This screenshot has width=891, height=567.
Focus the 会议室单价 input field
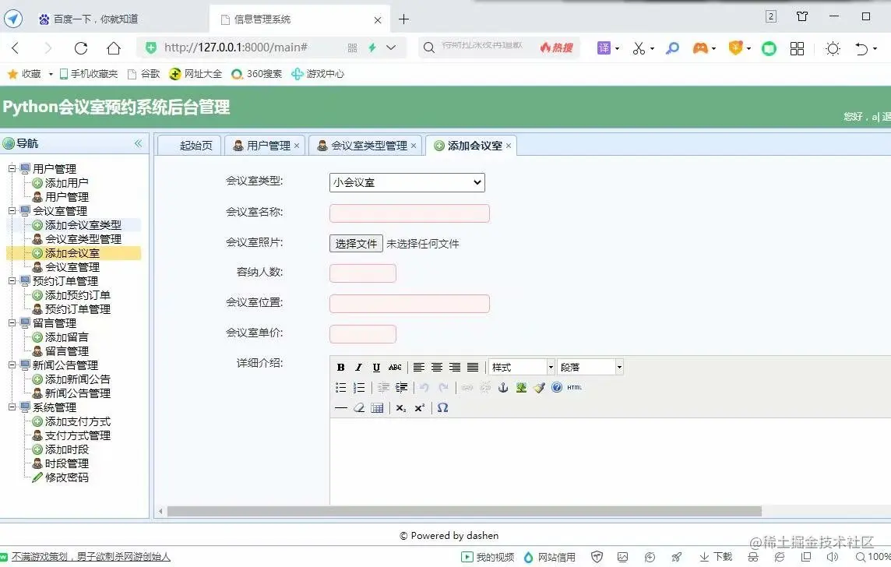point(362,334)
